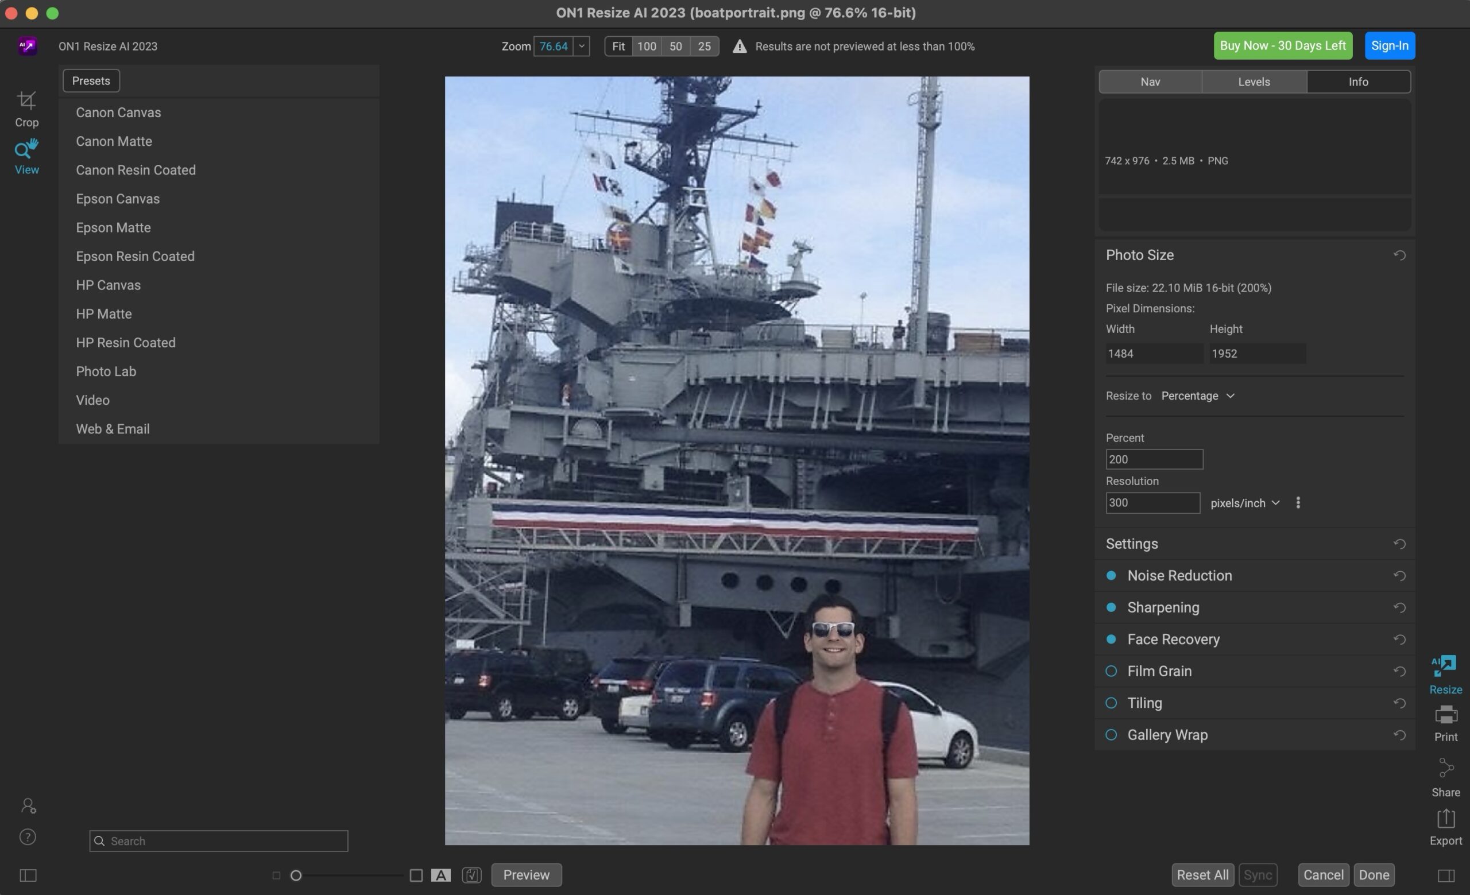The height and width of the screenshot is (895, 1470).
Task: Open the pixels/inch units dropdown
Action: (1245, 503)
